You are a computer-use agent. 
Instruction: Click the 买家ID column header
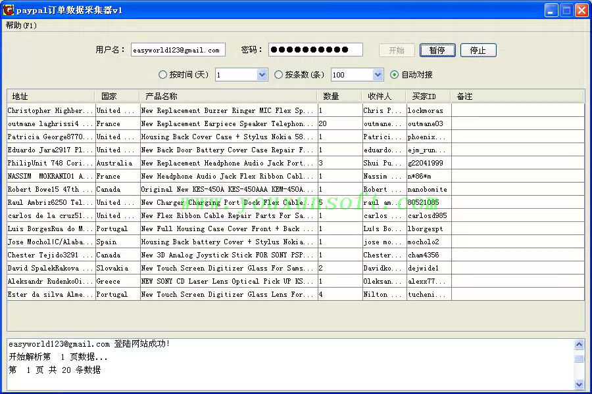click(428, 97)
